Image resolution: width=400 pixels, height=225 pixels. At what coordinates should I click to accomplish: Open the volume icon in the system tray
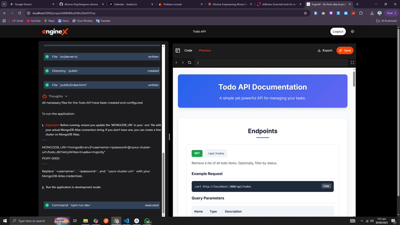tap(371, 221)
